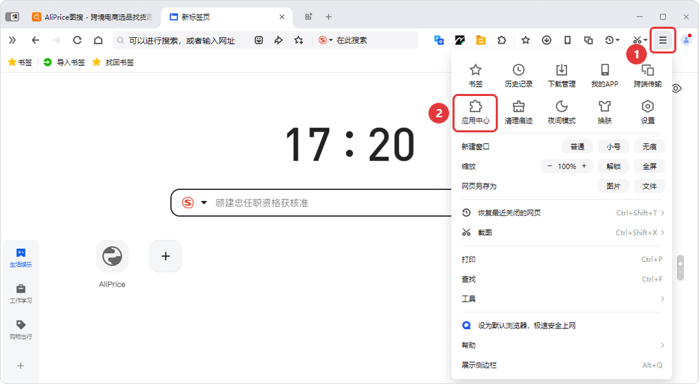Viewport: 699px width, 384px height.
Task: Open 换肤 skin option
Action: tap(604, 112)
